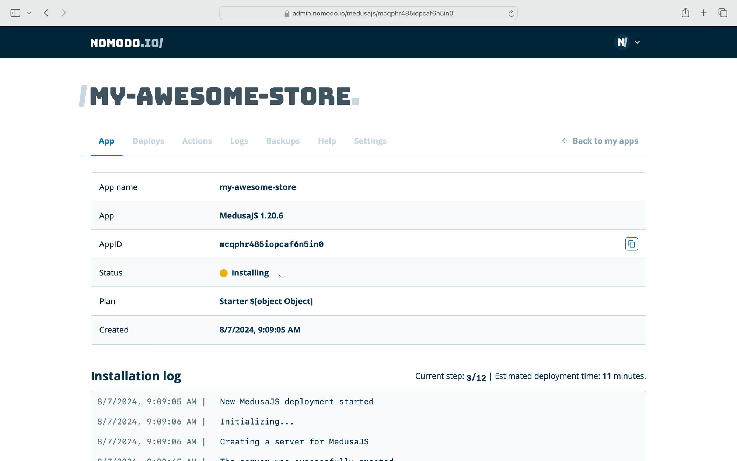Open a new browser tab
The height and width of the screenshot is (461, 737).
click(x=703, y=13)
